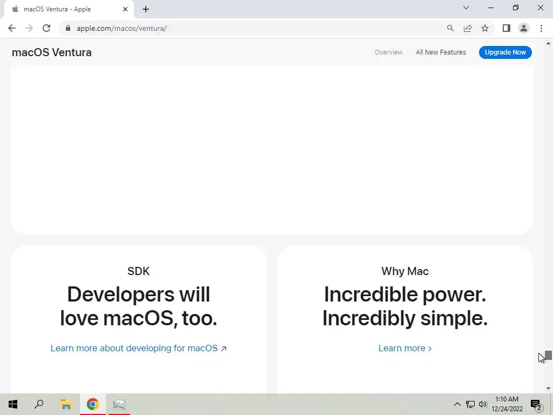Select the macOS Ventura - Apple tab
553x415 pixels.
tap(69, 9)
